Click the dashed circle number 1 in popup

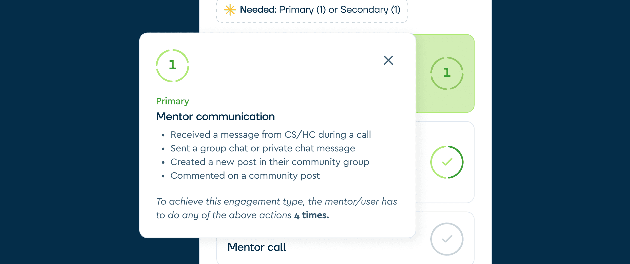click(x=172, y=66)
